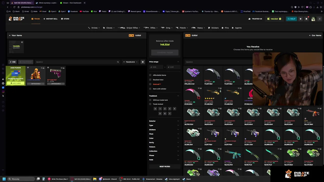Tick the Trade locked checkbox
Image resolution: width=324 pixels, height=182 pixels.
click(150, 104)
